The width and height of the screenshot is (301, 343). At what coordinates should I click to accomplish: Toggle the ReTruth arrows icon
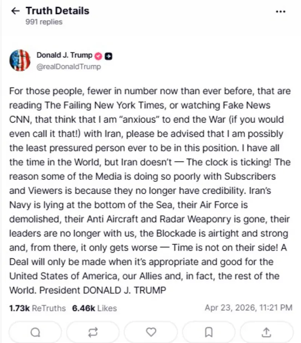tap(93, 332)
